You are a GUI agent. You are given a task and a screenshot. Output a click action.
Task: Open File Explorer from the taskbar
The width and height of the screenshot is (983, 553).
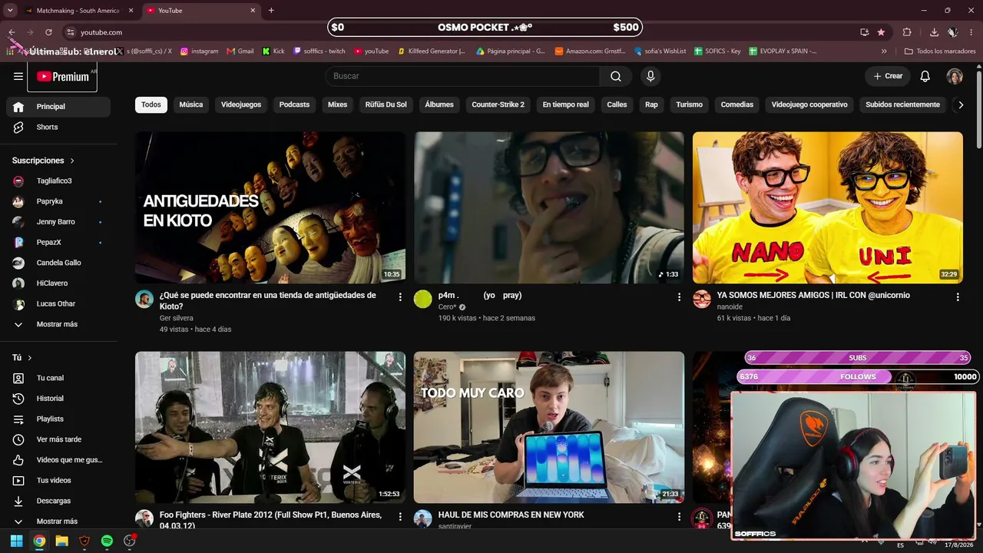[61, 541]
